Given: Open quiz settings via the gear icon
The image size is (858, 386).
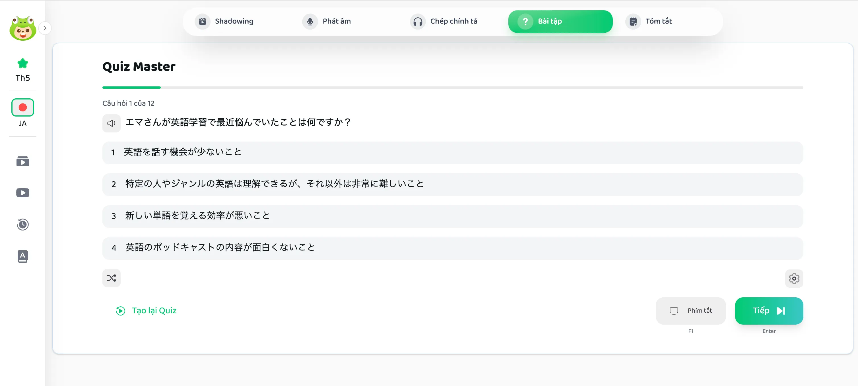Looking at the screenshot, I should [x=794, y=279].
